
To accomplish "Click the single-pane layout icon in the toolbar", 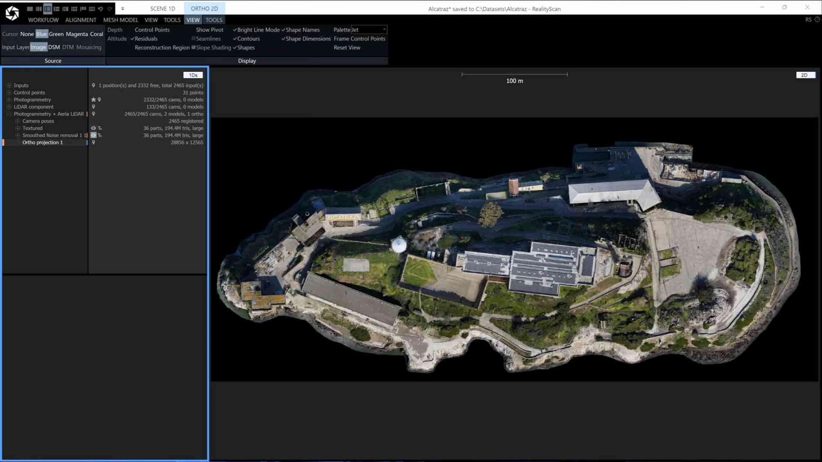I will point(30,9).
